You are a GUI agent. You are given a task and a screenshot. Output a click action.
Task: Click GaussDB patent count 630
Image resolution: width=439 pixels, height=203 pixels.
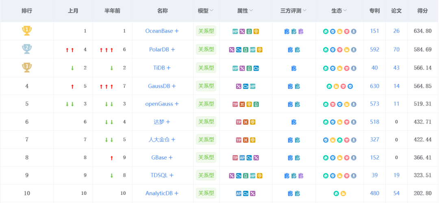click(x=375, y=86)
